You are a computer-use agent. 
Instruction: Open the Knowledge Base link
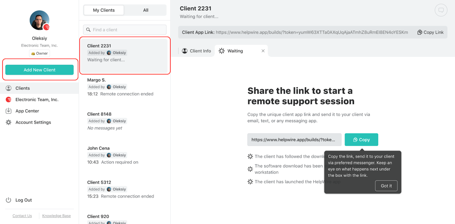(x=56, y=216)
